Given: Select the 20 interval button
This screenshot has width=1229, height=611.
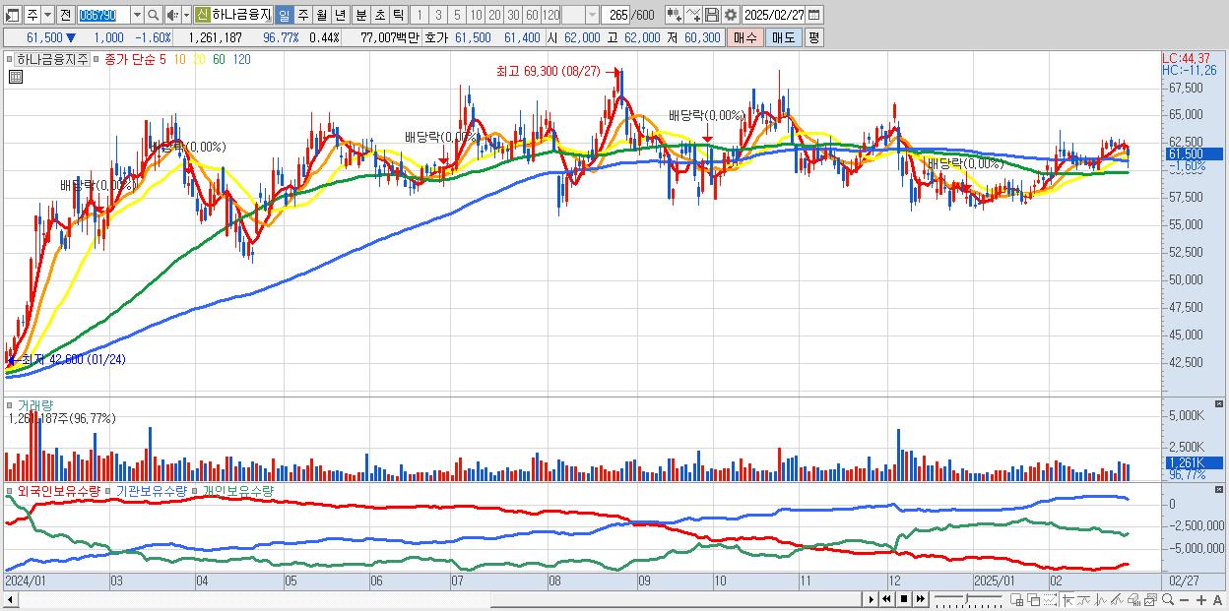Looking at the screenshot, I should coord(494,15).
